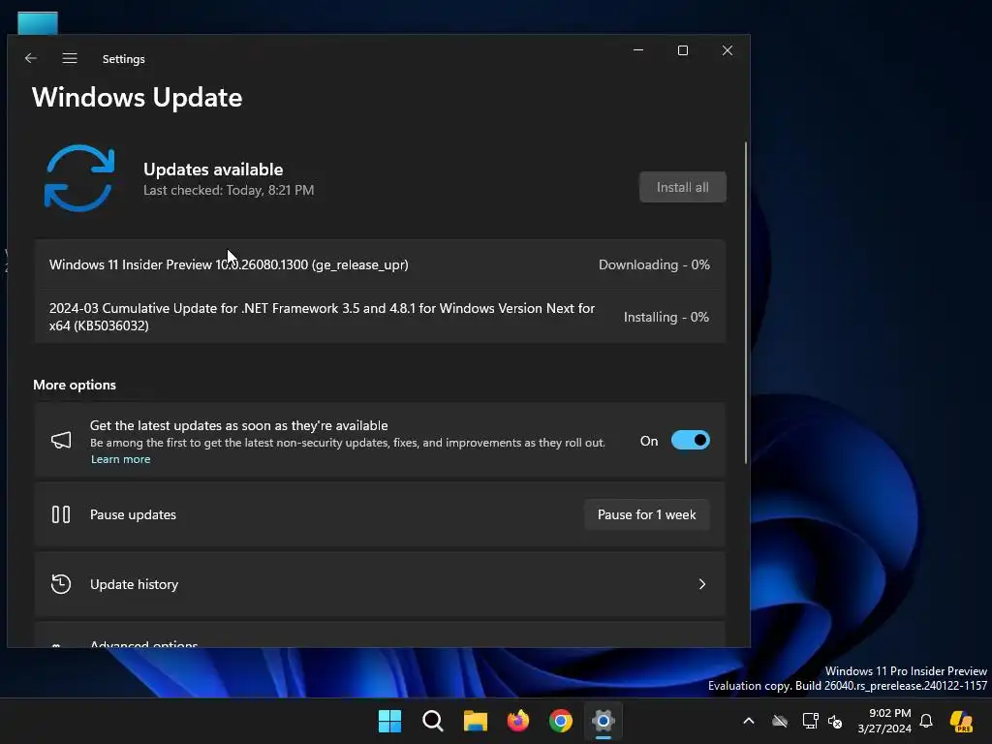Select the KB5036032 cumulative update row
992x744 pixels.
coord(380,317)
